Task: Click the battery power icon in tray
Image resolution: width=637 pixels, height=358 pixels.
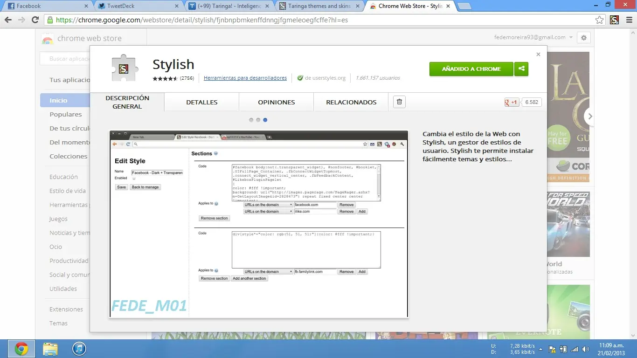Action: click(563, 349)
